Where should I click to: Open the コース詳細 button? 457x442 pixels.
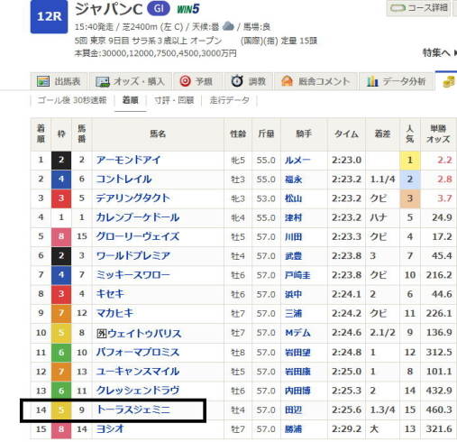point(419,8)
